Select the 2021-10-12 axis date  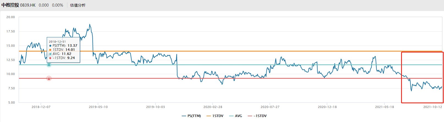point(433,107)
